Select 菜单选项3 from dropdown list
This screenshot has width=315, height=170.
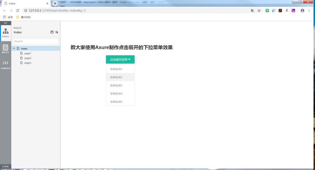click(120, 86)
